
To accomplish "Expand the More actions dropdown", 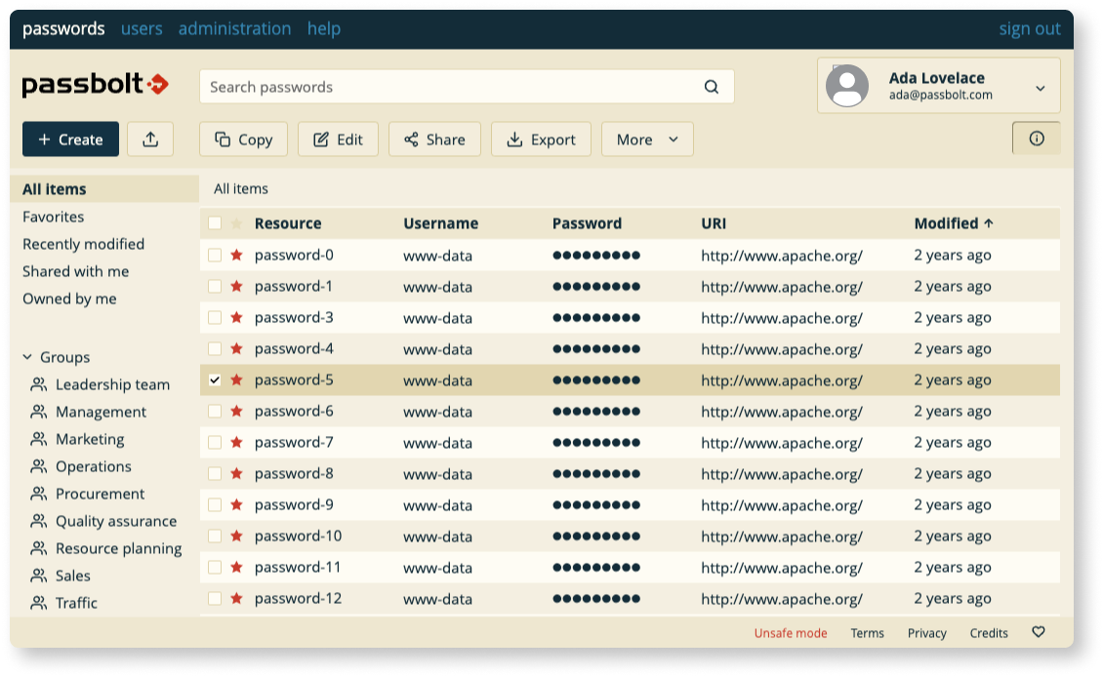I will tap(647, 139).
